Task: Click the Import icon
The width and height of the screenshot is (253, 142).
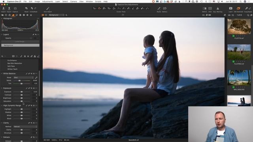Action: tap(4, 8)
